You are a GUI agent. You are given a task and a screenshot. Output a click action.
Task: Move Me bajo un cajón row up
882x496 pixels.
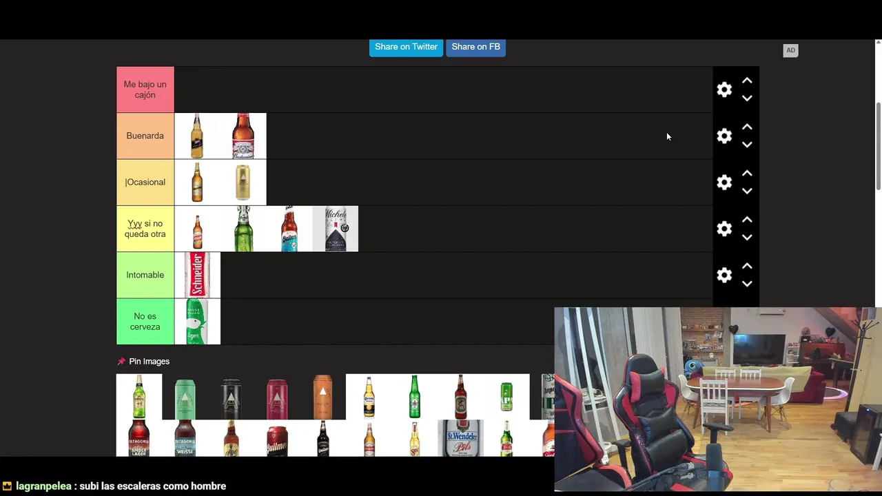(747, 81)
